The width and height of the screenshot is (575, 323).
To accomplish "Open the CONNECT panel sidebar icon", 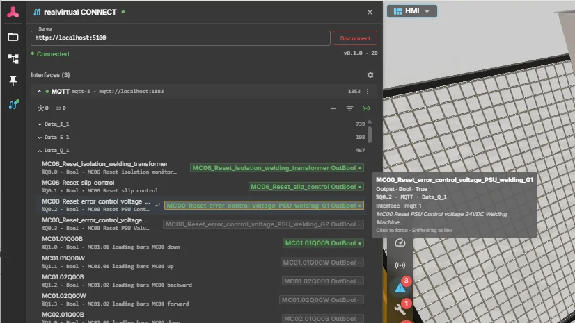I will coord(13,105).
